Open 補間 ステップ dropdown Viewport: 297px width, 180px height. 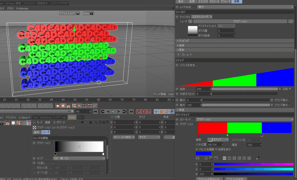[x=218, y=140]
